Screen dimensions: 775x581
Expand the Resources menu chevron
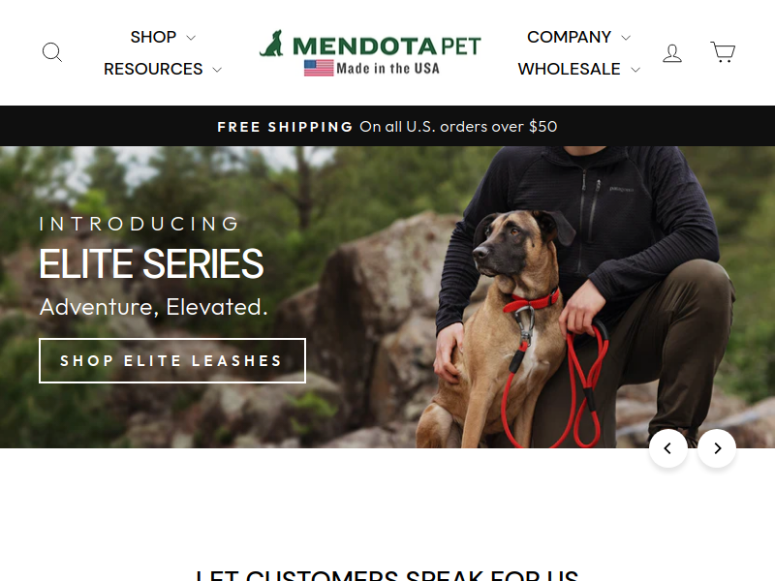click(217, 70)
